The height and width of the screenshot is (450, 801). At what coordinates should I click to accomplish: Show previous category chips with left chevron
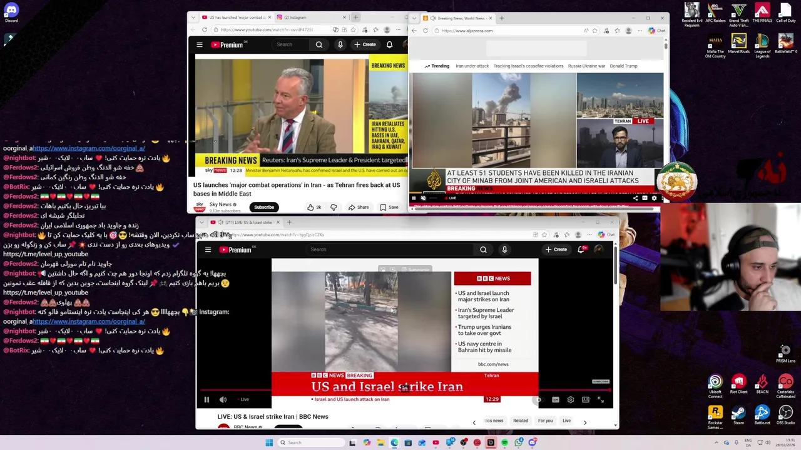pos(474,422)
